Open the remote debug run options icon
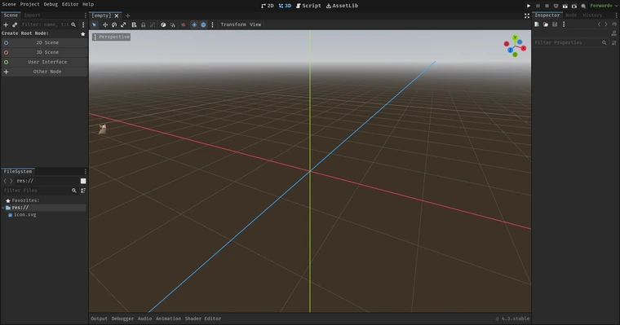Viewport: 620px width, 325px height. tap(556, 6)
